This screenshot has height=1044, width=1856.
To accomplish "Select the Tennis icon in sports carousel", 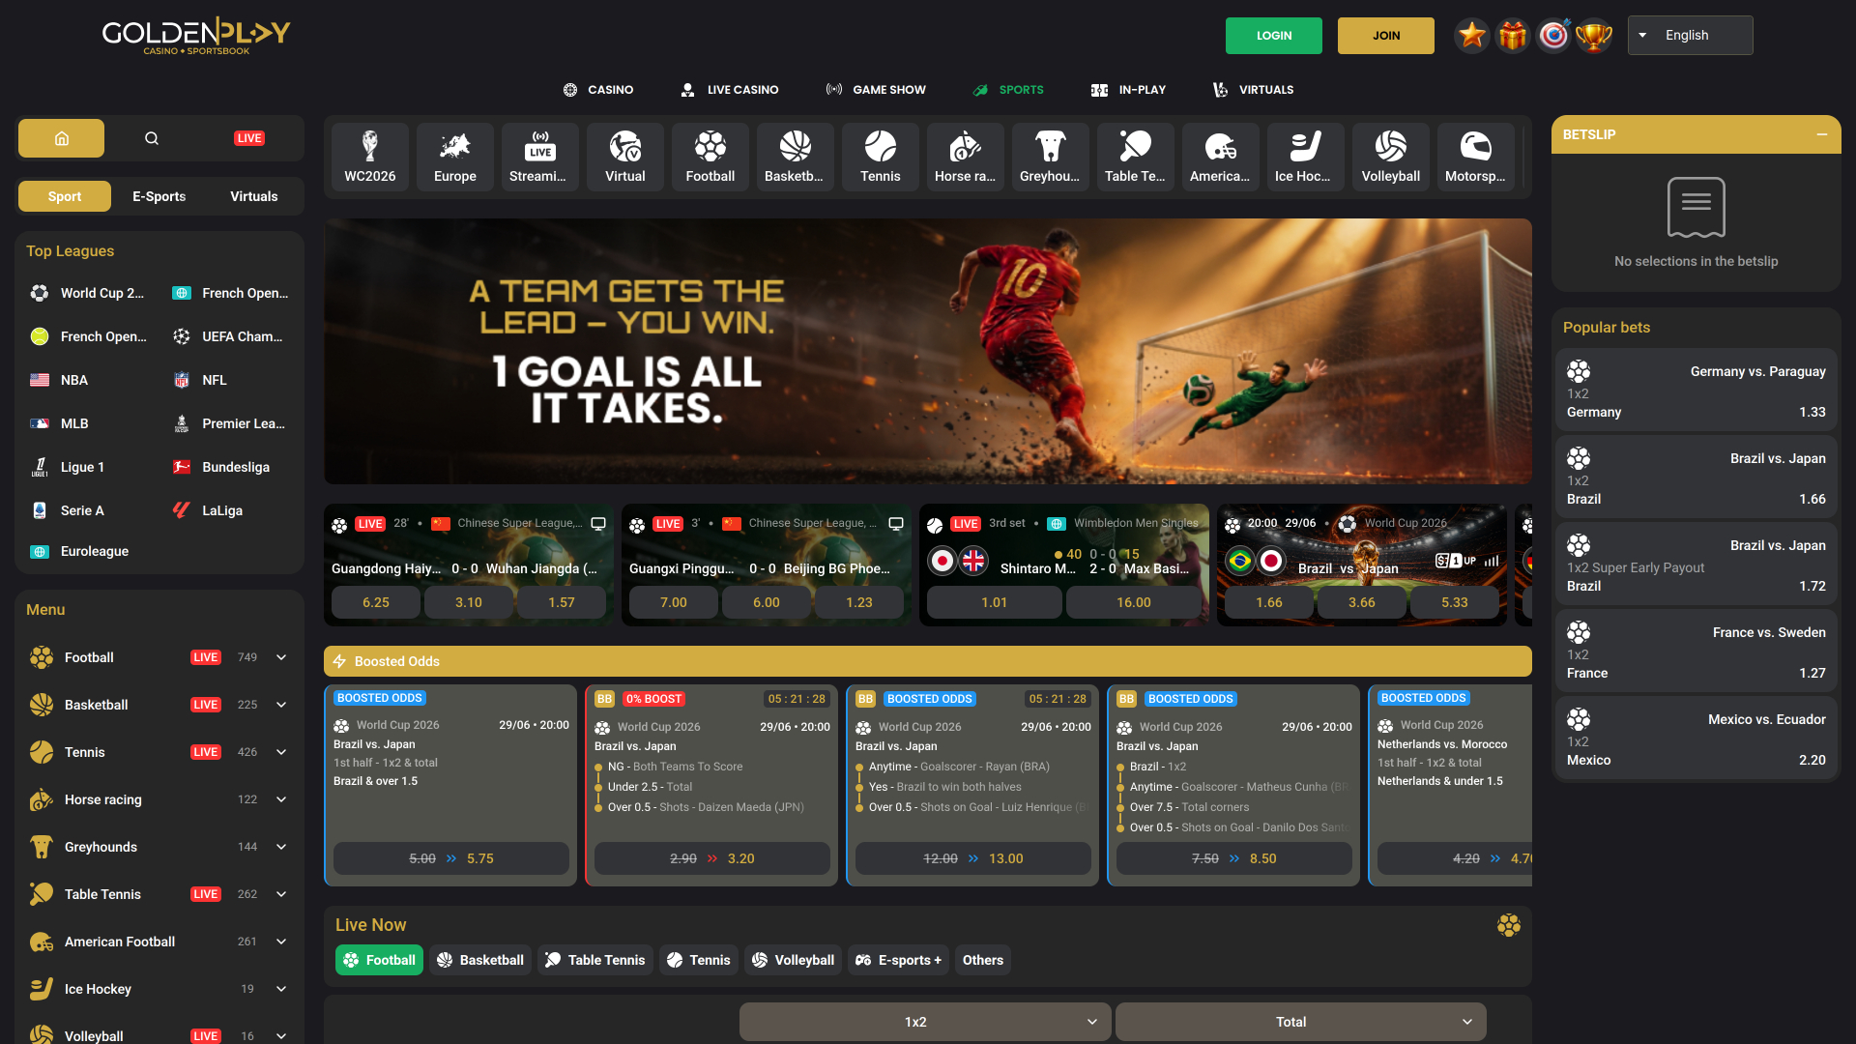I will pos(881,157).
